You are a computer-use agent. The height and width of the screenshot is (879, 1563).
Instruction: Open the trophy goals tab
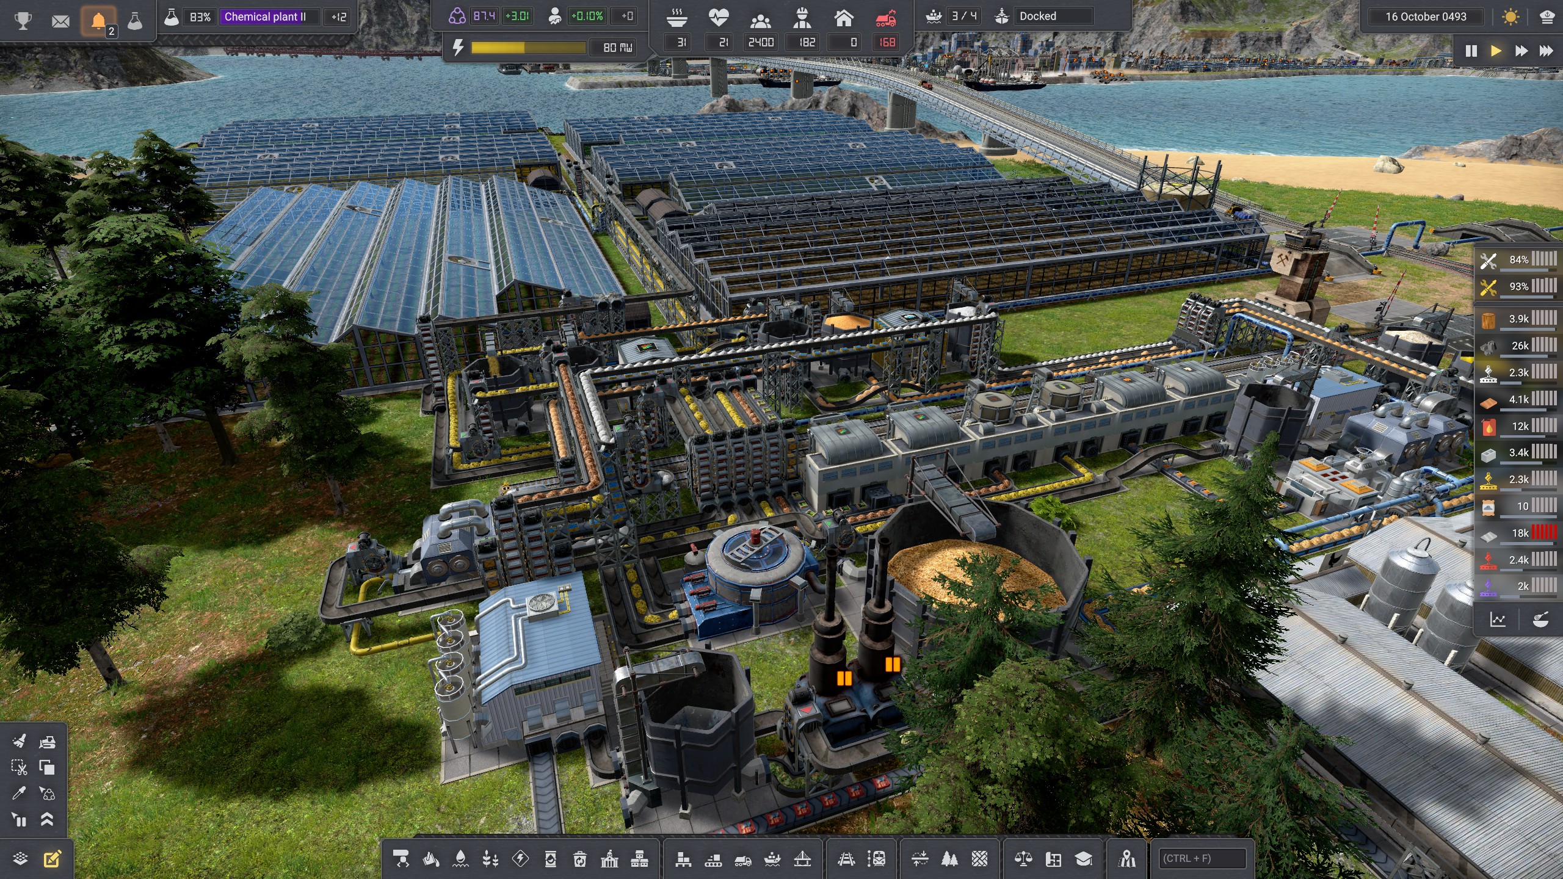point(23,21)
